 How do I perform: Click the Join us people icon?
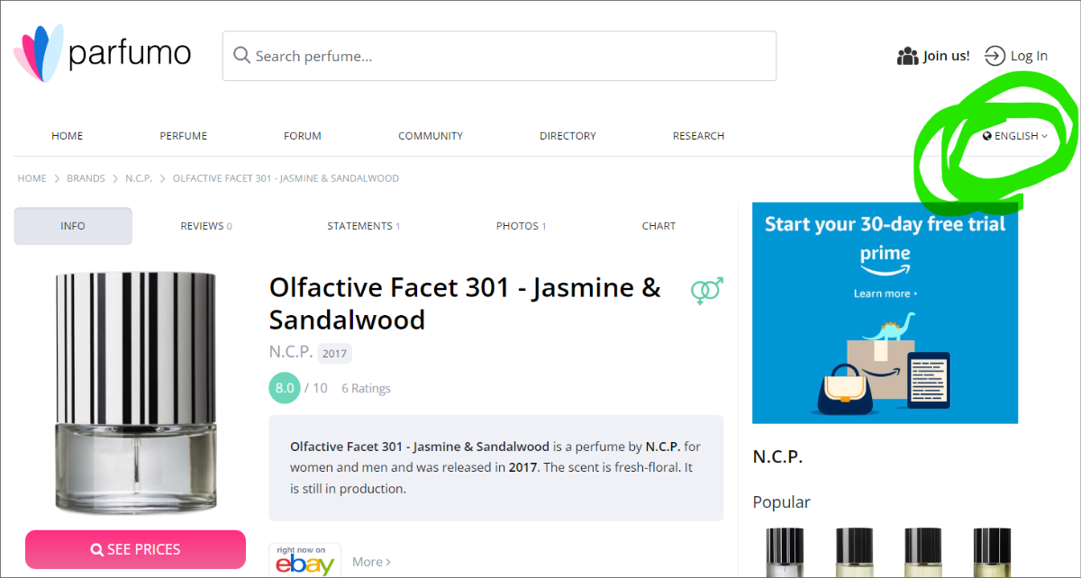(907, 56)
